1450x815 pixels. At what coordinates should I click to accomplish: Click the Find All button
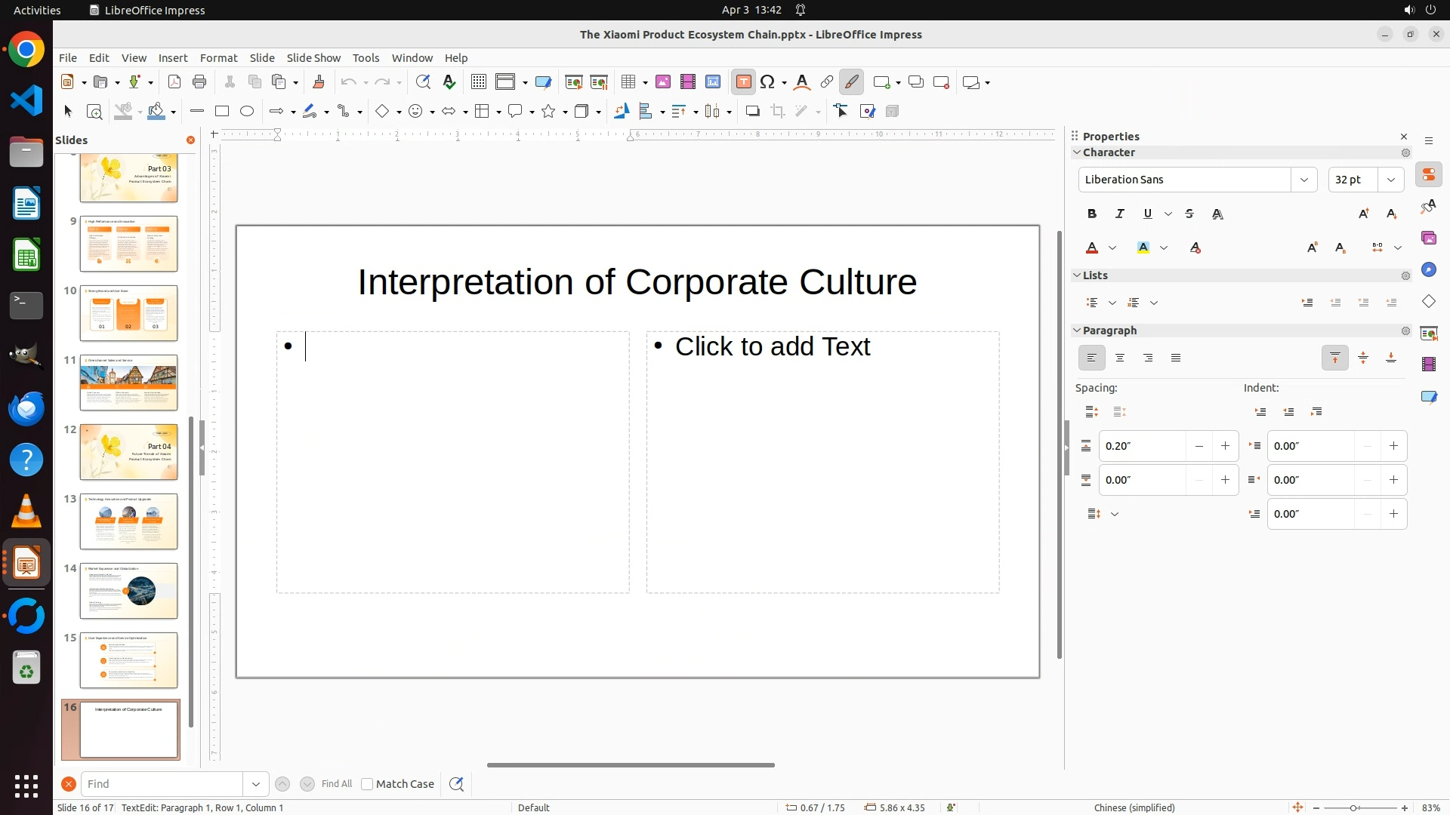(x=337, y=784)
